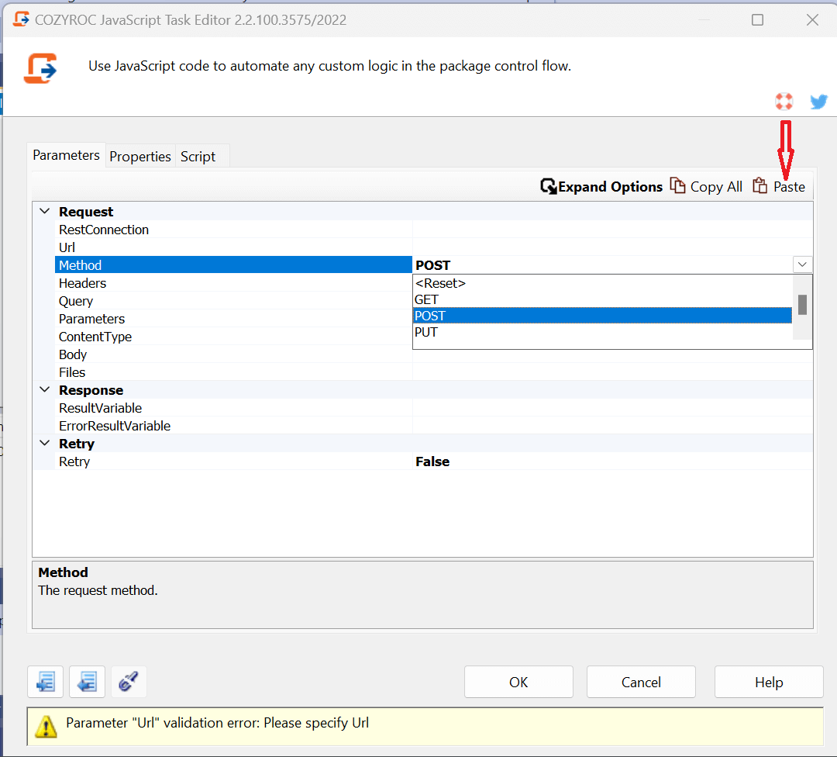Collapse the Request category
Viewport: 837px width, 757px height.
(x=45, y=212)
